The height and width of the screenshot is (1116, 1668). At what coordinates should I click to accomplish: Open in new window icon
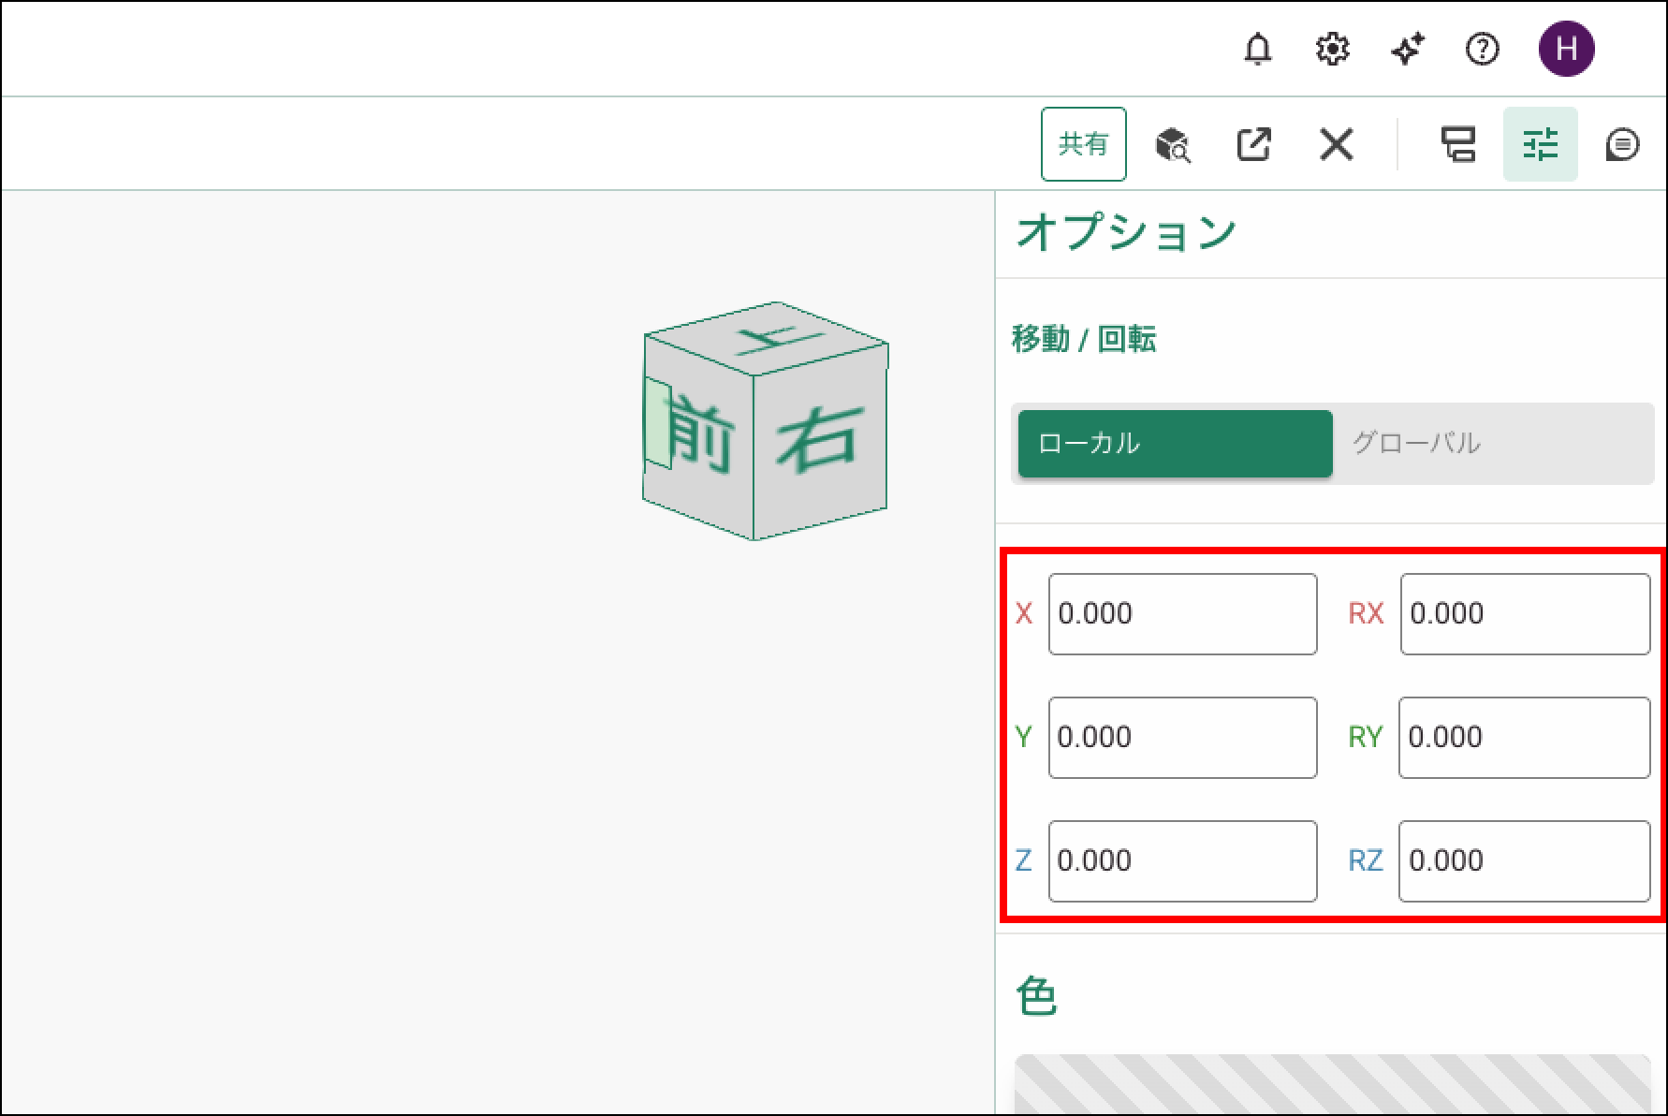coord(1253,145)
